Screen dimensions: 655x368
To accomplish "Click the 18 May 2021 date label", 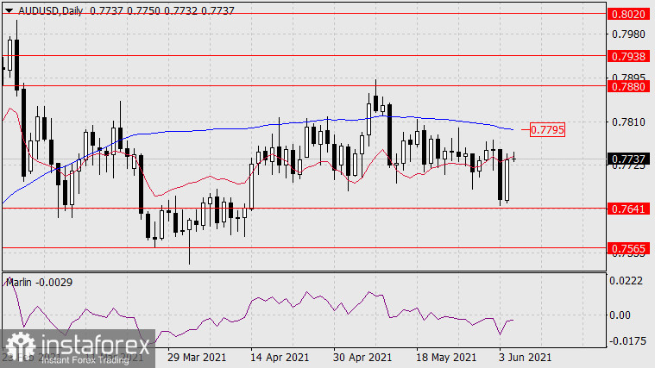I will tap(446, 358).
